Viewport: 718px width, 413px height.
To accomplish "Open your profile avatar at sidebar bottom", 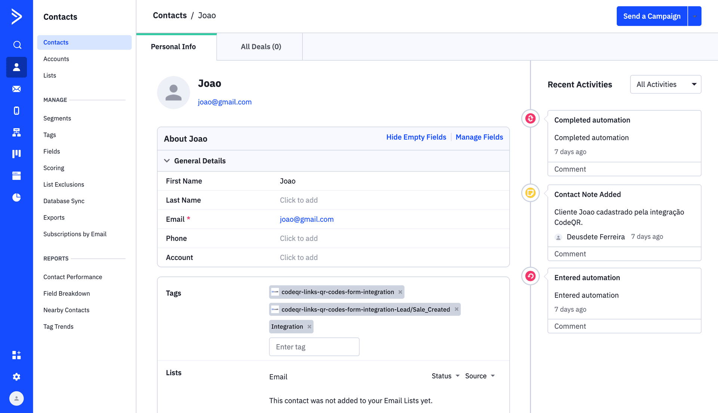I will pyautogui.click(x=16, y=398).
